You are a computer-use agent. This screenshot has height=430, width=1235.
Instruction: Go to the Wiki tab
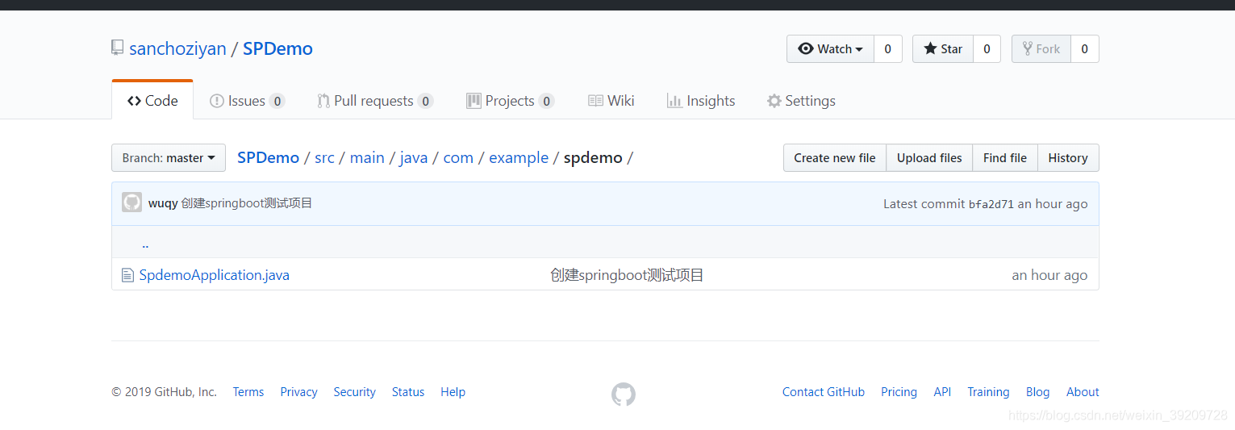611,101
